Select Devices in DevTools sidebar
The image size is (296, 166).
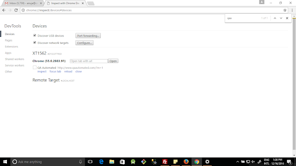click(x=10, y=34)
